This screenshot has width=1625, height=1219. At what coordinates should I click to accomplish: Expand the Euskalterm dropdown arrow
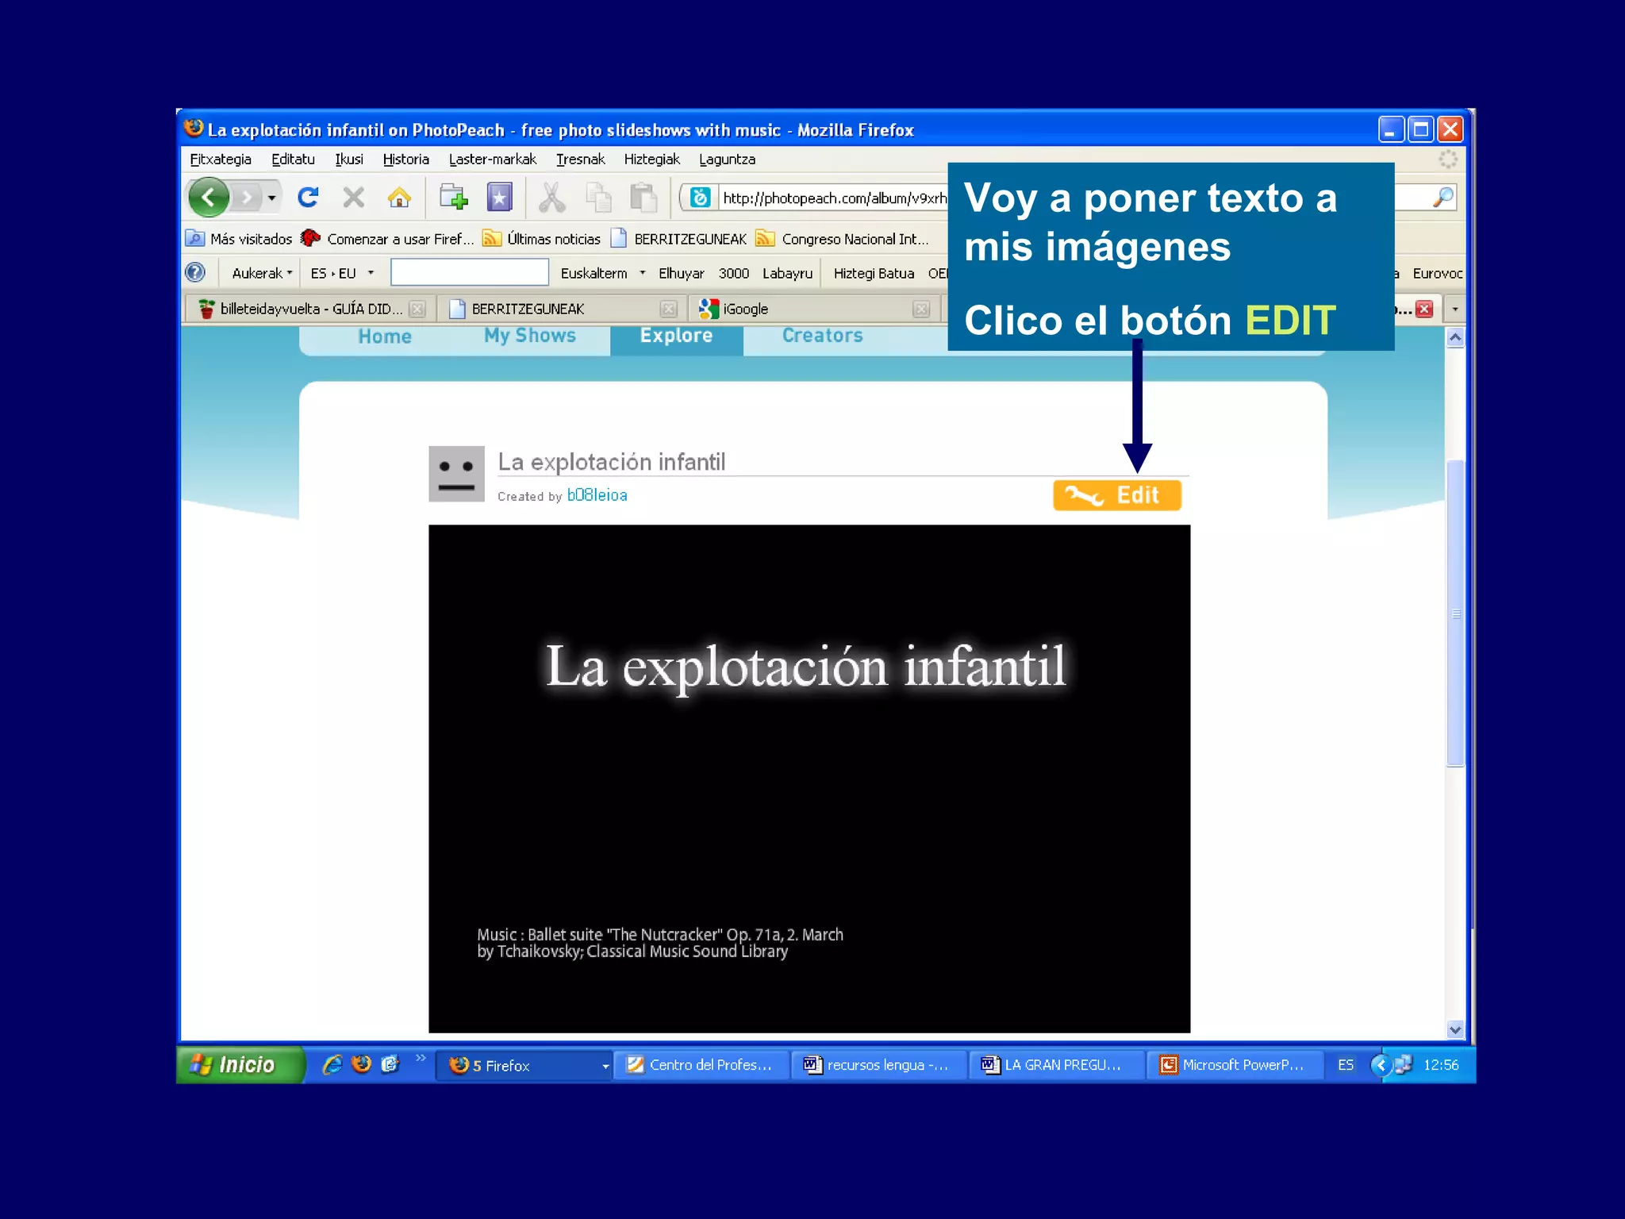(642, 273)
